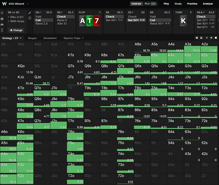Click the A6s hand cell
Viewport: 219px width, 185px height.
(x=142, y=47)
